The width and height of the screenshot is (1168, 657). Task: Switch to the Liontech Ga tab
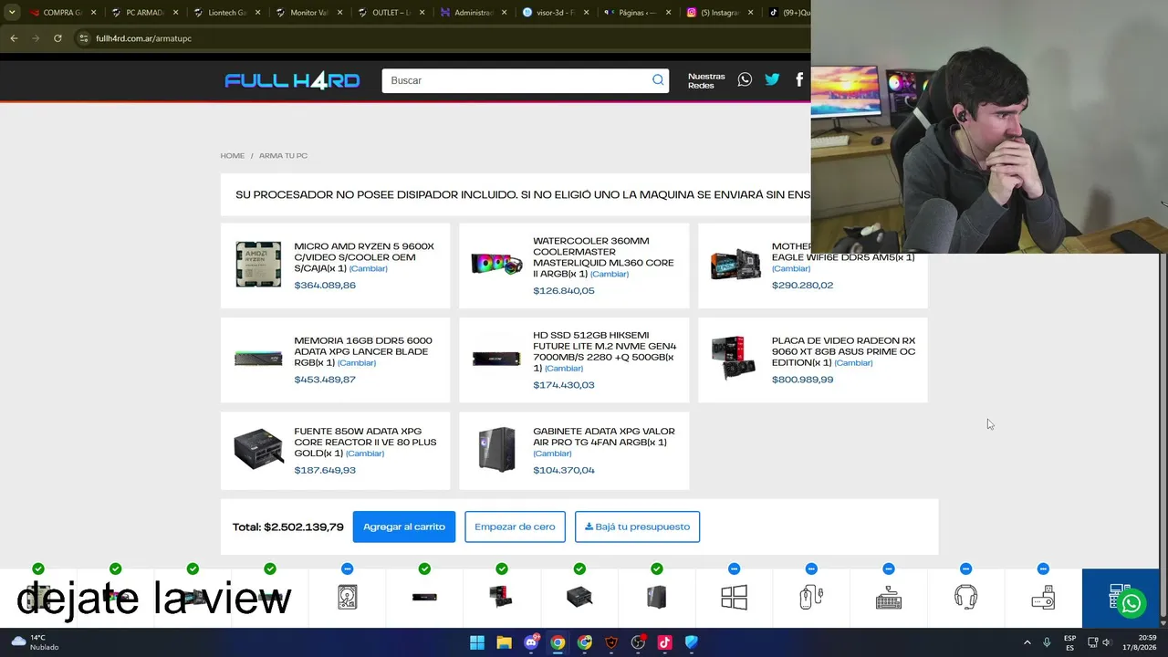[226, 13]
